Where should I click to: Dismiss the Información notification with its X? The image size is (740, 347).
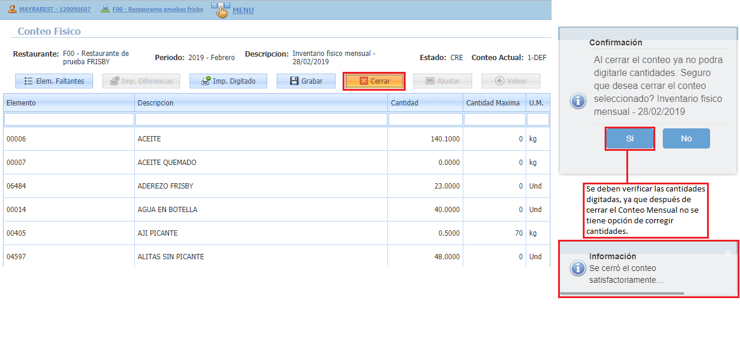pyautogui.click(x=728, y=253)
